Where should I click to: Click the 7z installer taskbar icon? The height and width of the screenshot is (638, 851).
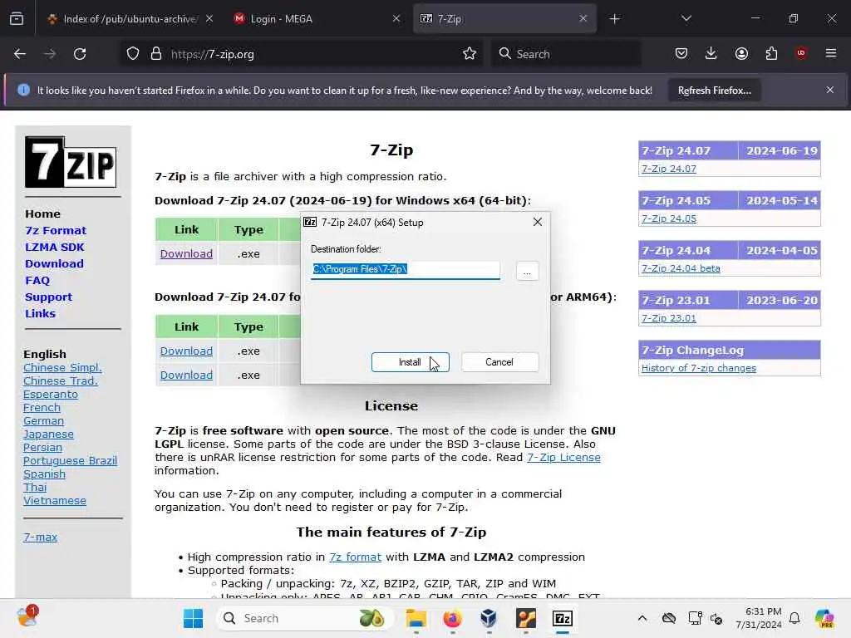click(563, 618)
